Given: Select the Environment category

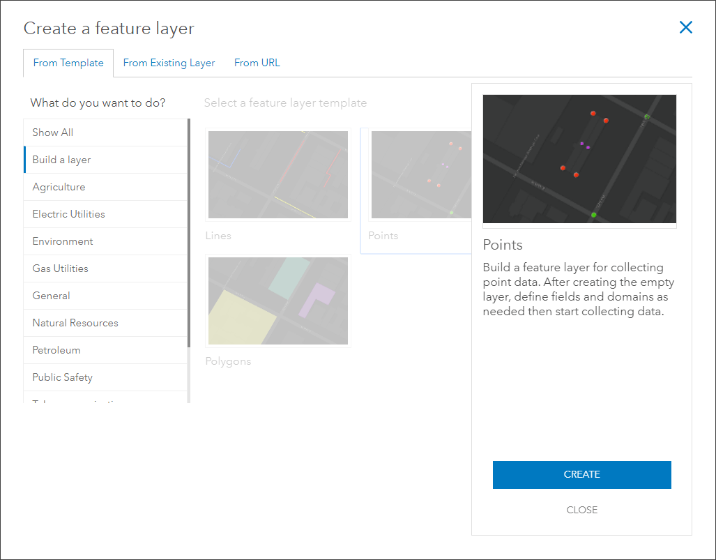Looking at the screenshot, I should tap(63, 241).
